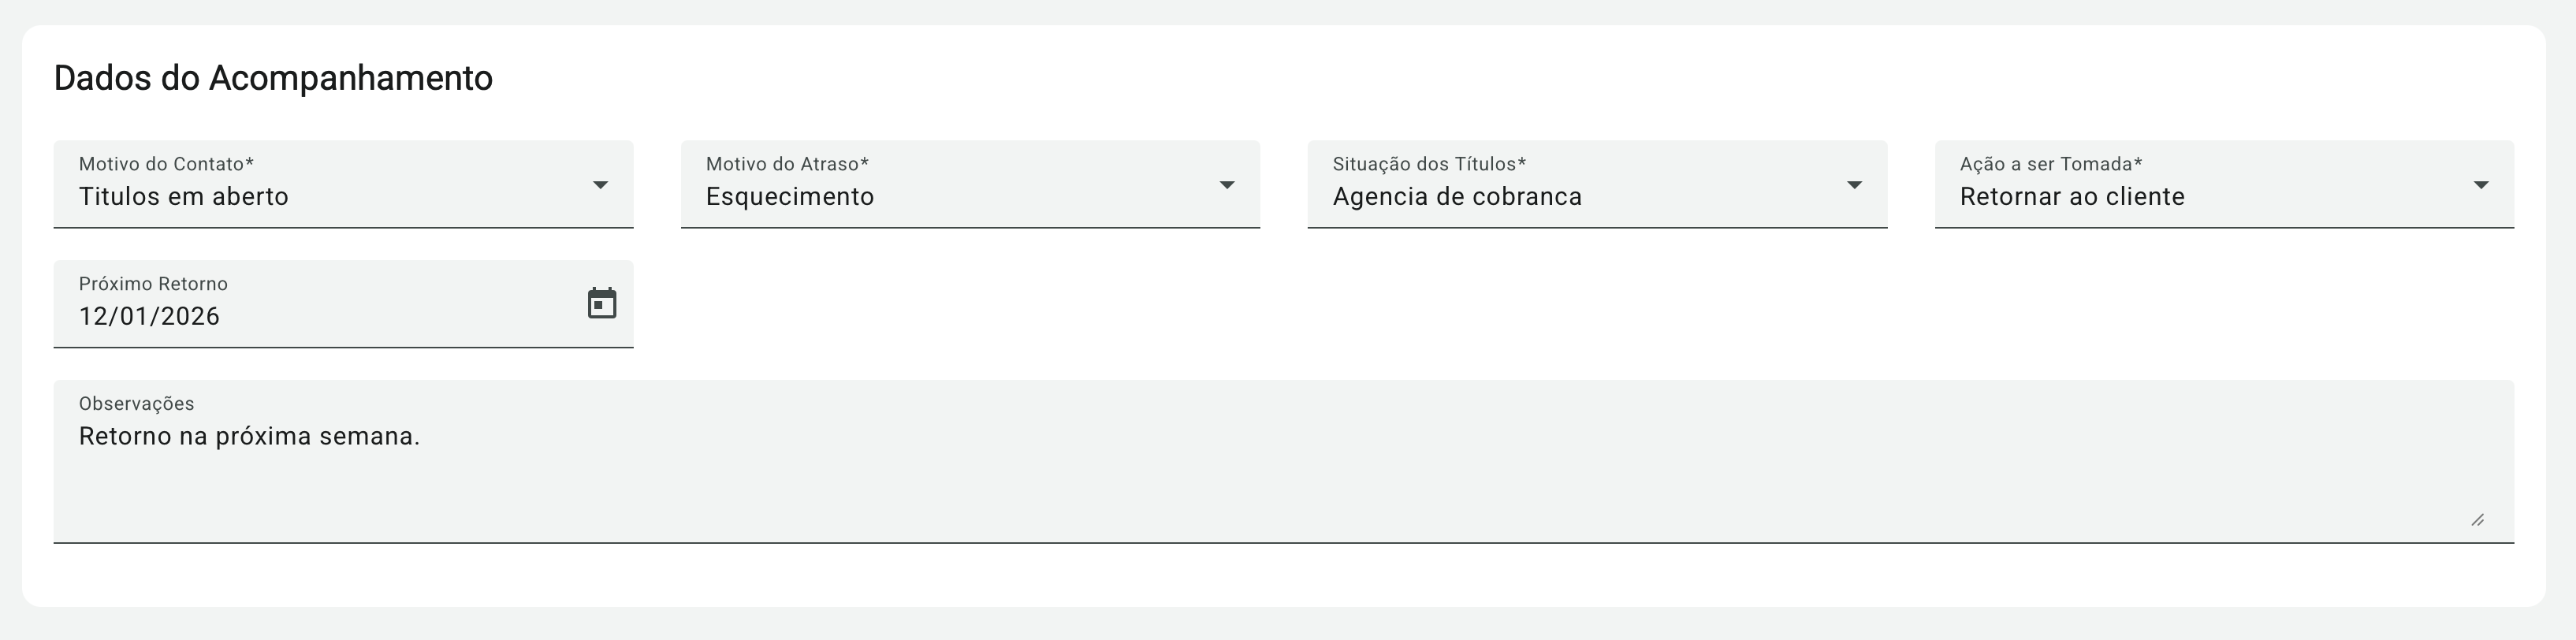Image resolution: width=2576 pixels, height=640 pixels.
Task: Grab the Observações textarea resize handle
Action: click(x=2477, y=520)
